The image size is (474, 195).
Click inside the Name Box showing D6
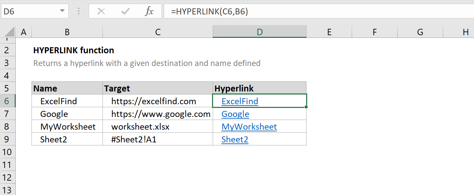29,11
